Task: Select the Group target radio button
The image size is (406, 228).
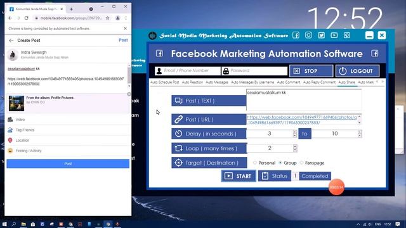Action: (x=280, y=163)
